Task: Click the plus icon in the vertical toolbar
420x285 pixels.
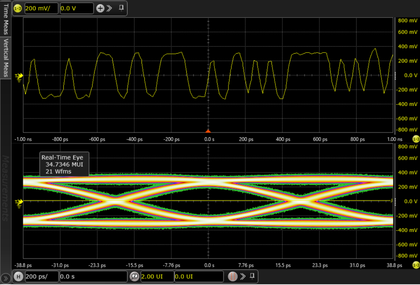Action: pos(100,8)
